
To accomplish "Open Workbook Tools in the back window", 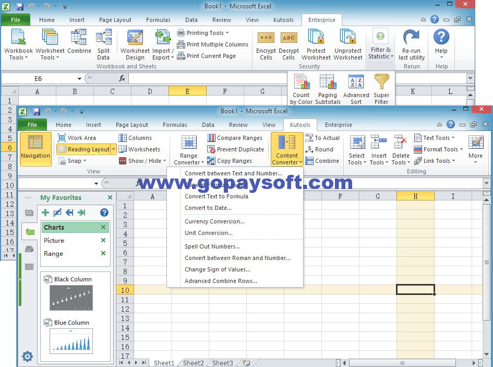I will tap(18, 44).
